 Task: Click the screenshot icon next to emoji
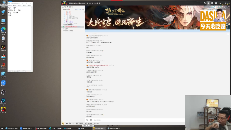tap(91, 120)
